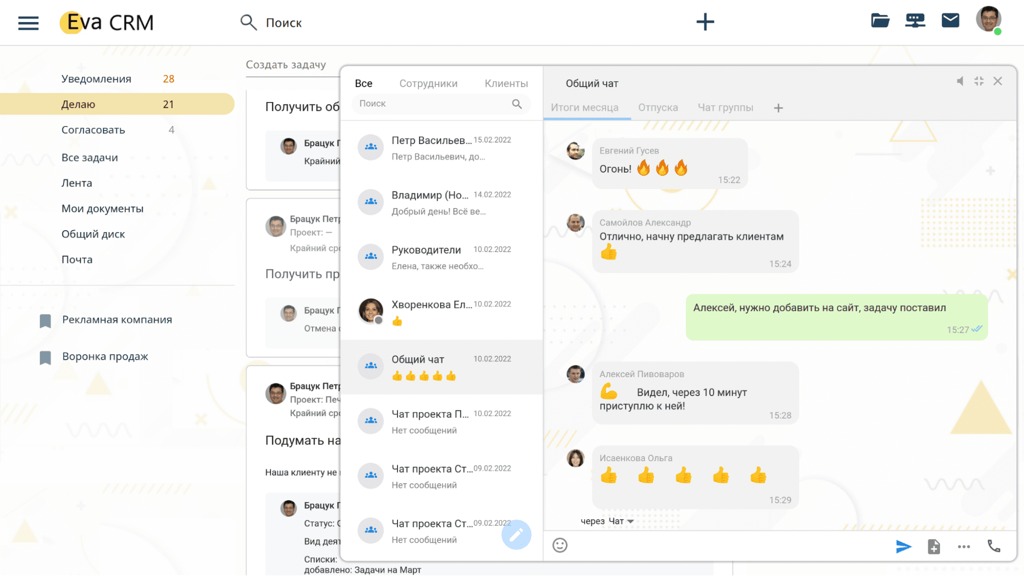The width and height of the screenshot is (1024, 576).
Task: Attach a file using the document icon
Action: (x=934, y=546)
